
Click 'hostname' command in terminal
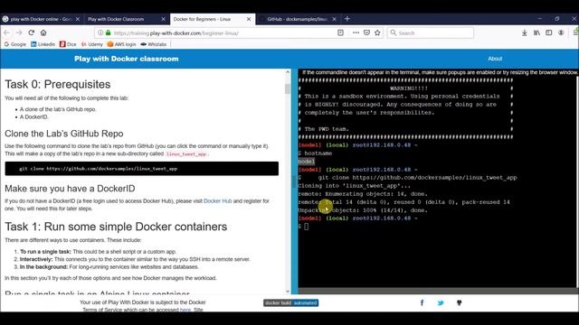tap(318, 153)
